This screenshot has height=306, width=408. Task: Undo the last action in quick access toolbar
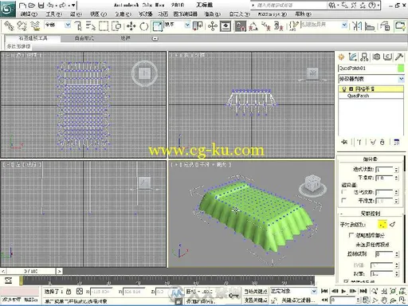coord(50,5)
